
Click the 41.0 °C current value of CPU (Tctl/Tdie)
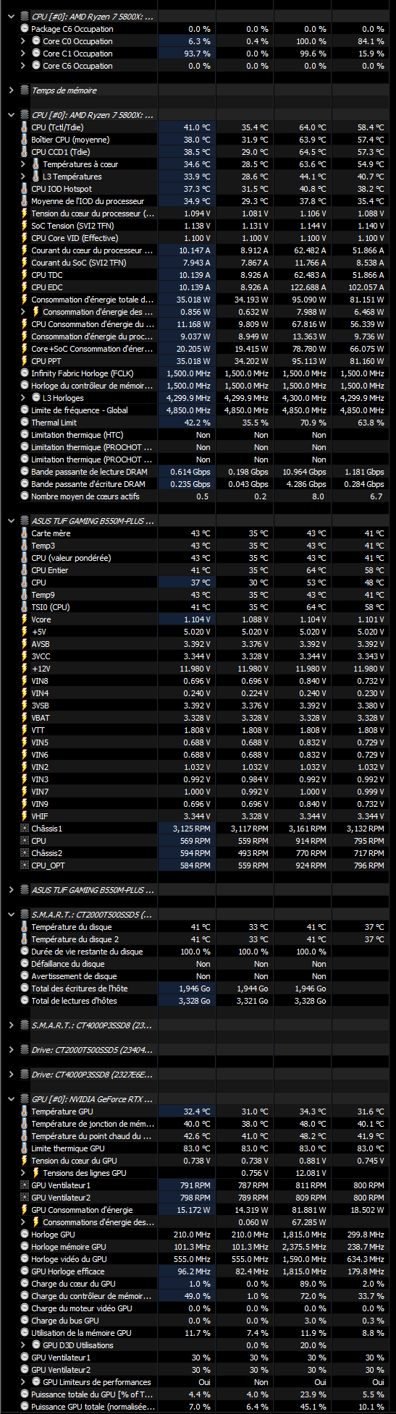point(197,127)
